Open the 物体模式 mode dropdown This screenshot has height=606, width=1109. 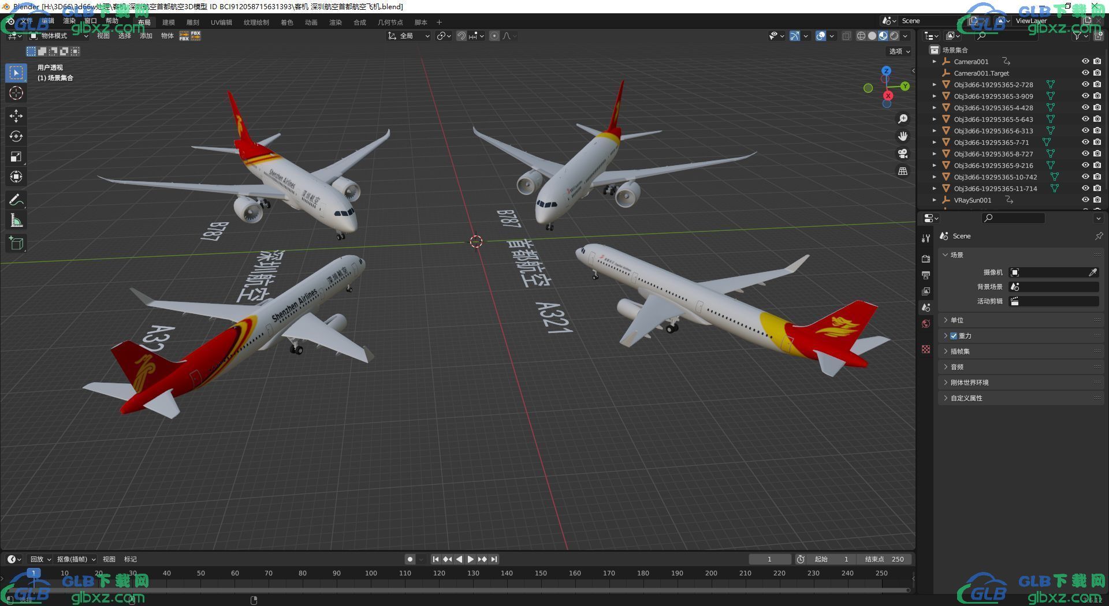click(x=59, y=36)
